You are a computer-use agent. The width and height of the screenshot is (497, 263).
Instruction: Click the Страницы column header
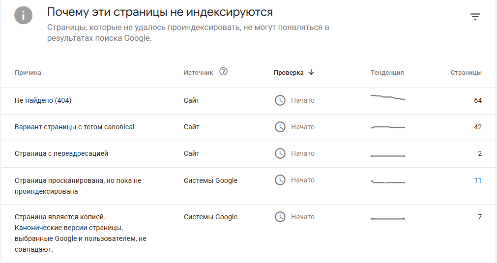click(x=466, y=73)
